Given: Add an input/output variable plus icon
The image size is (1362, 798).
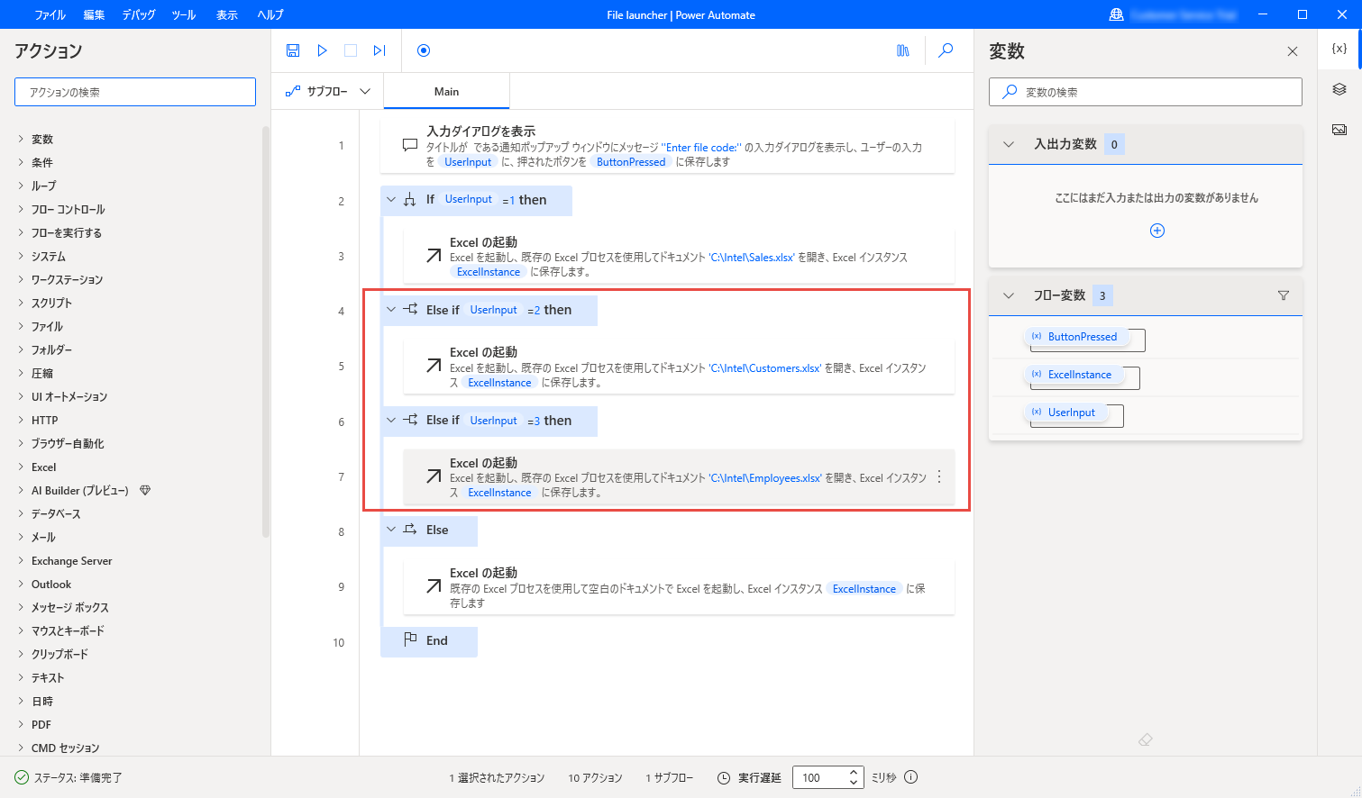Looking at the screenshot, I should pos(1157,231).
